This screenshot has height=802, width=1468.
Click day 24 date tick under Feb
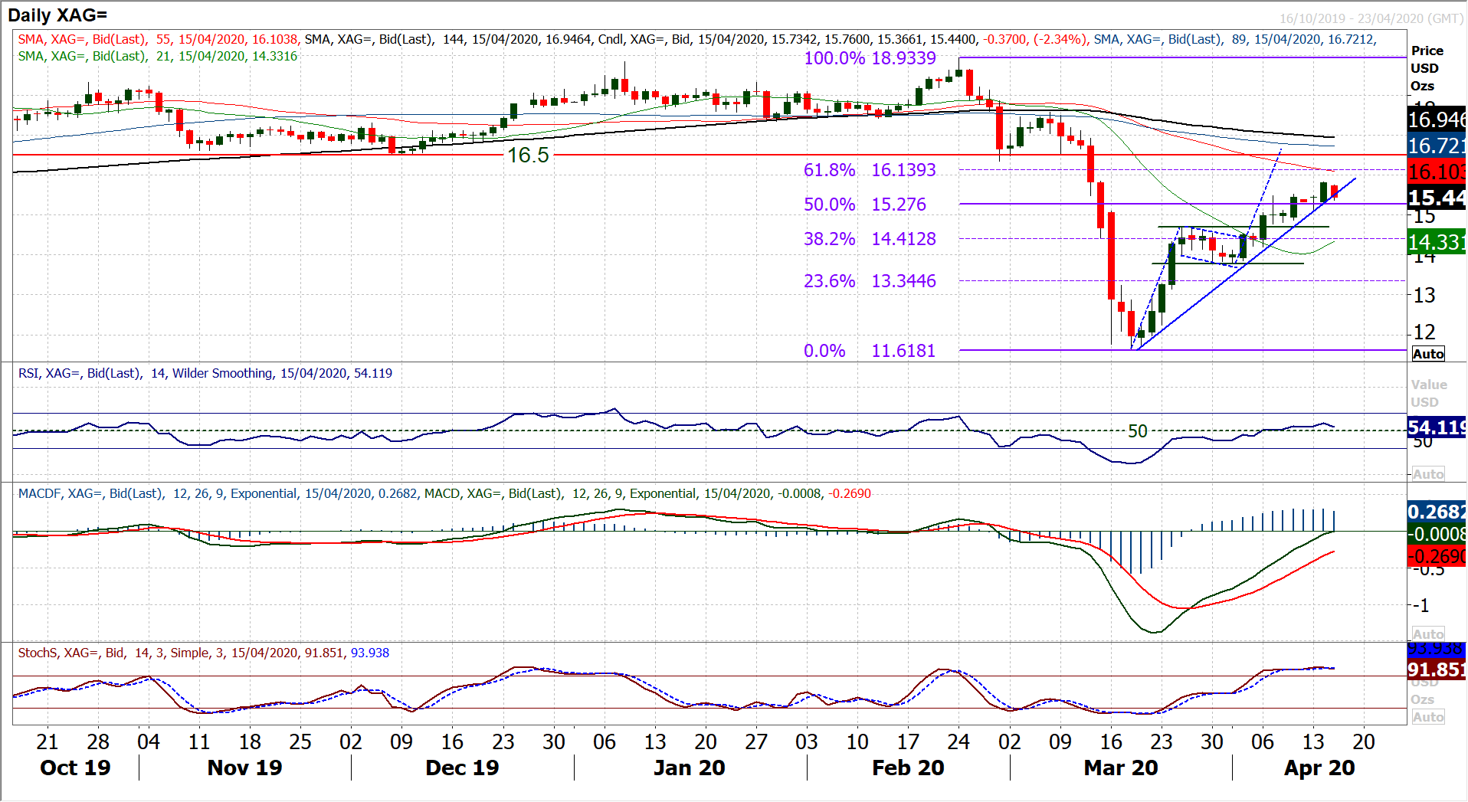958,742
